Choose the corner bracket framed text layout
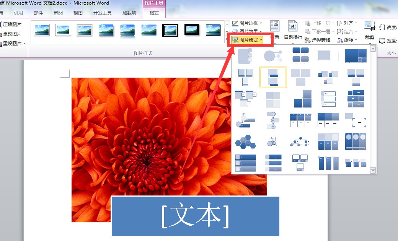 356,120
